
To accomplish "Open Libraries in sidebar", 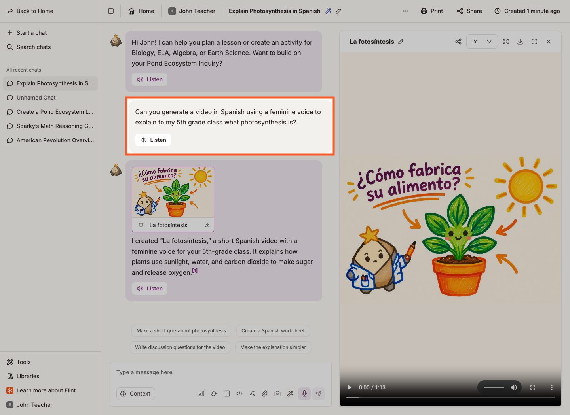I will [50, 376].
